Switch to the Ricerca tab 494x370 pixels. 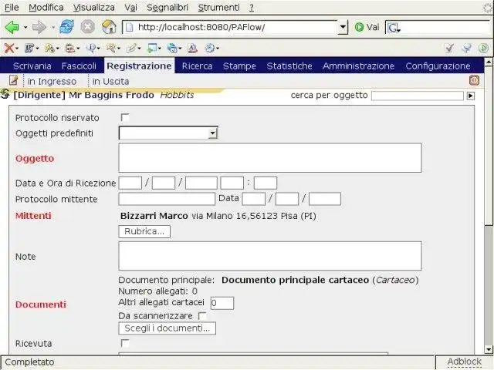pos(197,66)
